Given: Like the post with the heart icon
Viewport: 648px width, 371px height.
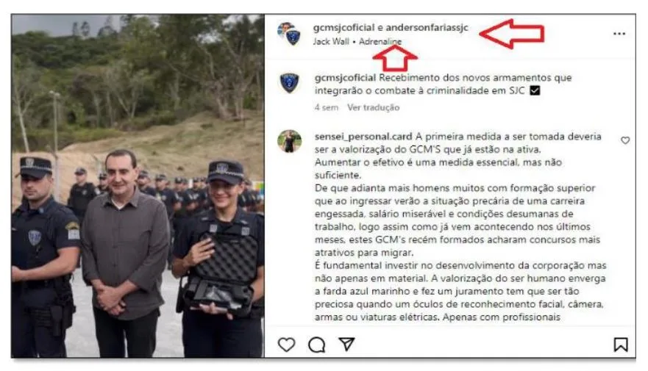Looking at the screenshot, I should coord(286,345).
